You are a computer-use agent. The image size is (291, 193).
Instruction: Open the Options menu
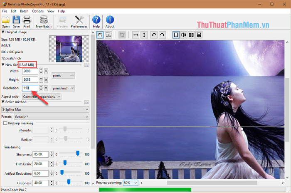[x=38, y=11]
